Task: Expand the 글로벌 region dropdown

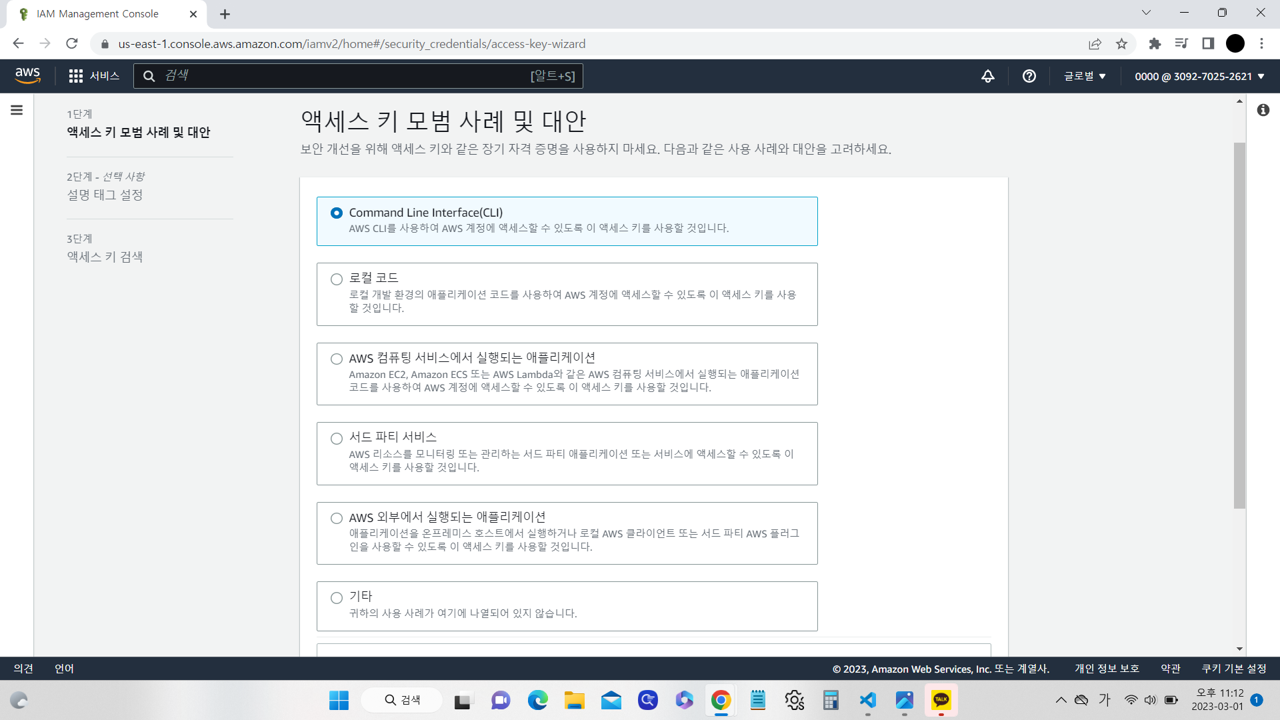Action: (x=1085, y=76)
